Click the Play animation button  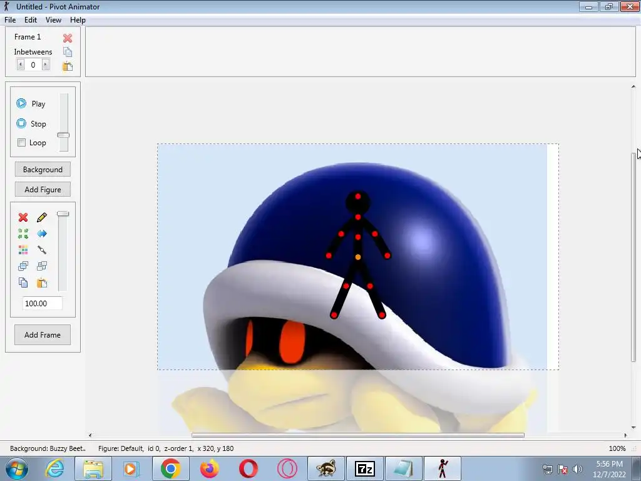click(x=31, y=103)
